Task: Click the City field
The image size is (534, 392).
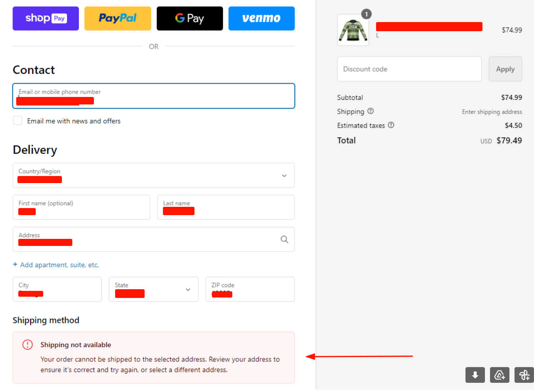Action: [57, 289]
